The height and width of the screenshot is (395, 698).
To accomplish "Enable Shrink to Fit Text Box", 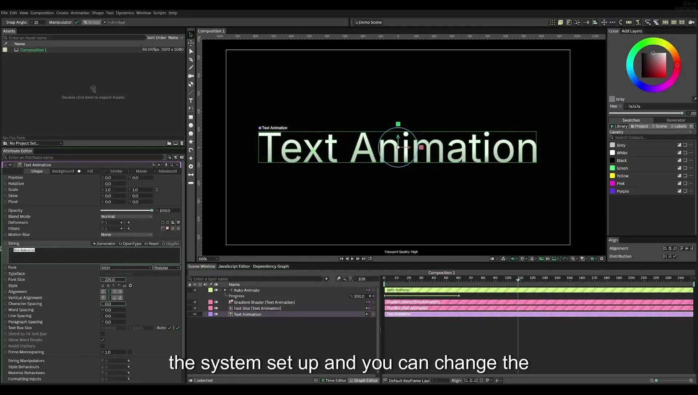I will (x=103, y=334).
